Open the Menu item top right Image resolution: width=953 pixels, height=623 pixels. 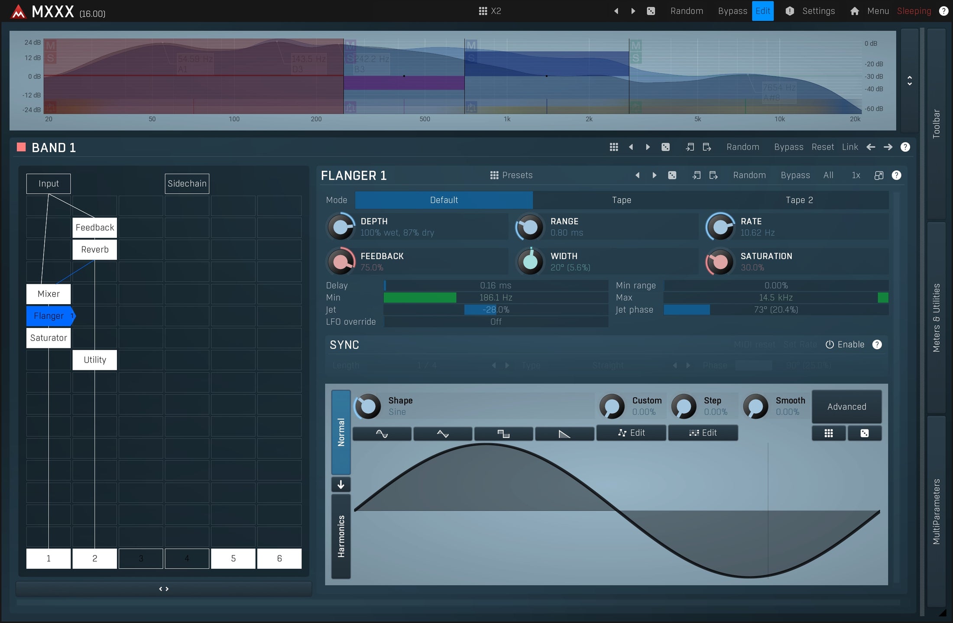(x=878, y=11)
